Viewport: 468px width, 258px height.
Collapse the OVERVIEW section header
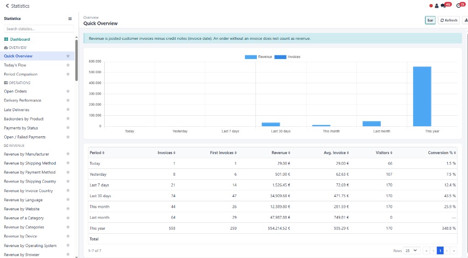coord(15,48)
